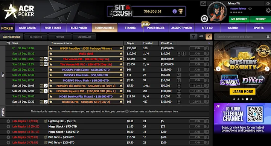This screenshot has width=271, height=146.
Task: Select the first banner carousel dot
Action: point(234,99)
